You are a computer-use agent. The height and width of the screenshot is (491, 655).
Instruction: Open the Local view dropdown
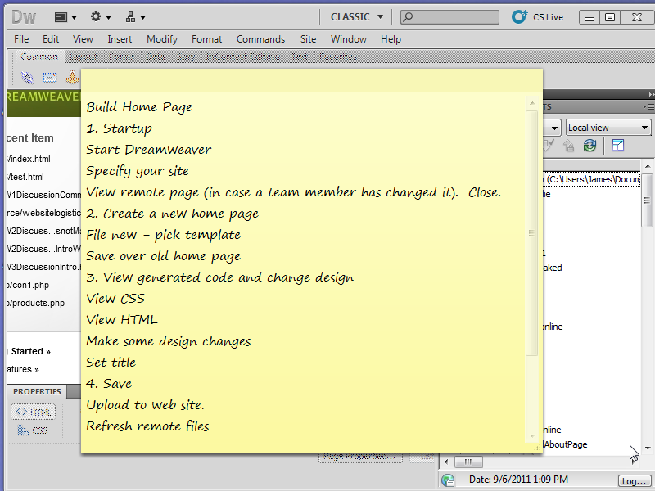(x=608, y=128)
